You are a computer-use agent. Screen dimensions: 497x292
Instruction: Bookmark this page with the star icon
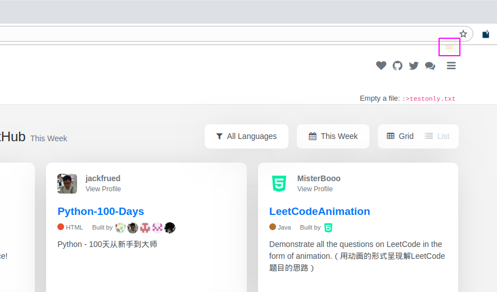[463, 34]
